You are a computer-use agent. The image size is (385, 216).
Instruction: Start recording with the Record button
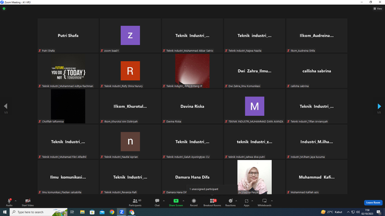(x=194, y=202)
